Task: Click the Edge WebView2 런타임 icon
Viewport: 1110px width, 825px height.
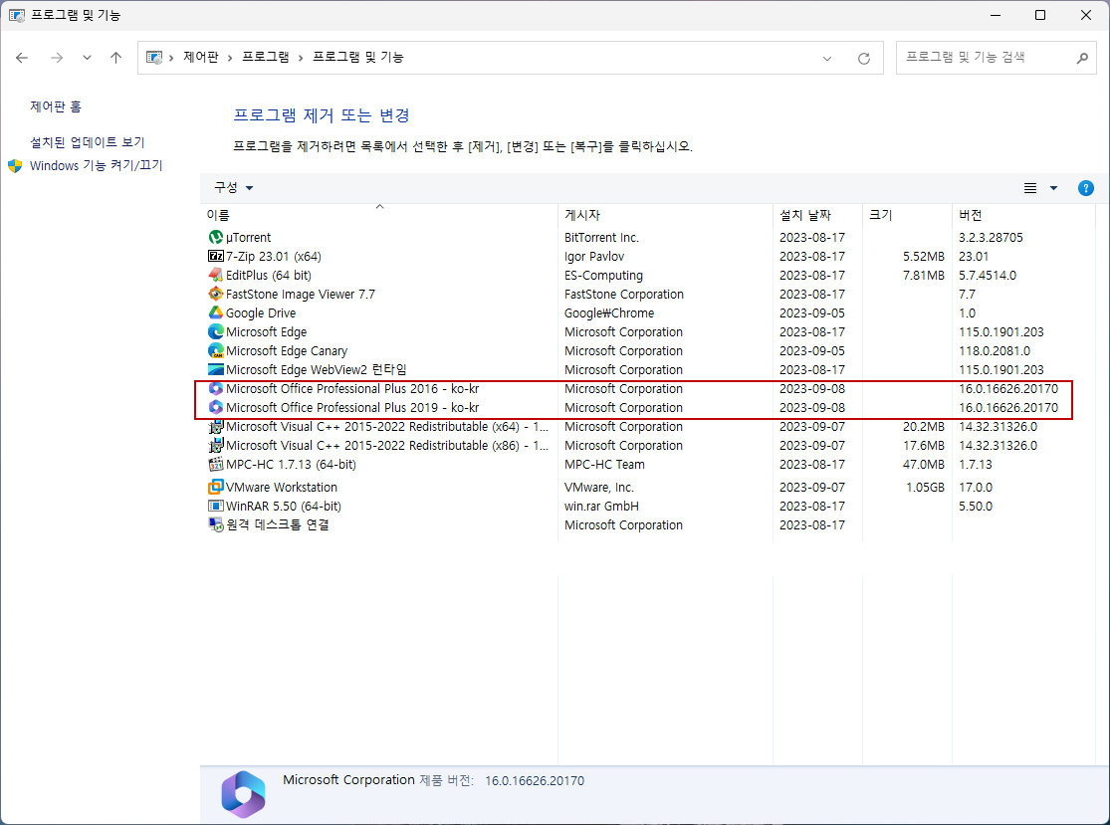Action: pos(216,369)
